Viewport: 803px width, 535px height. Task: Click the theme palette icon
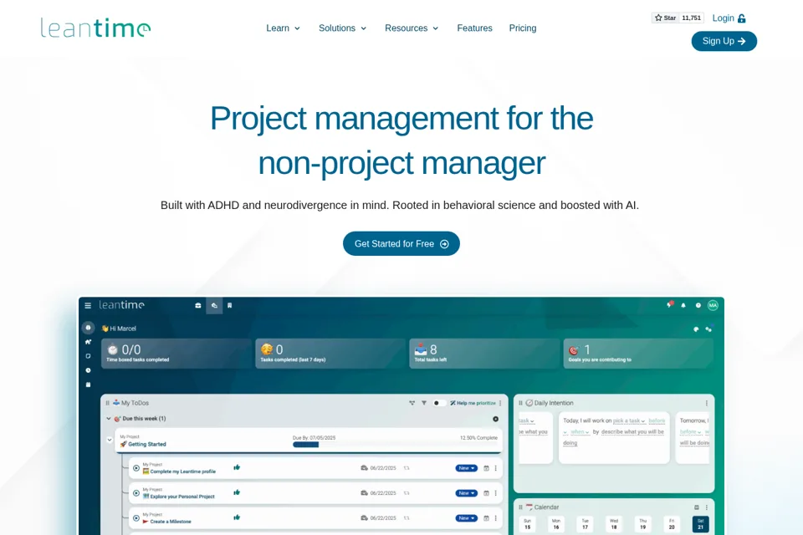(x=696, y=329)
